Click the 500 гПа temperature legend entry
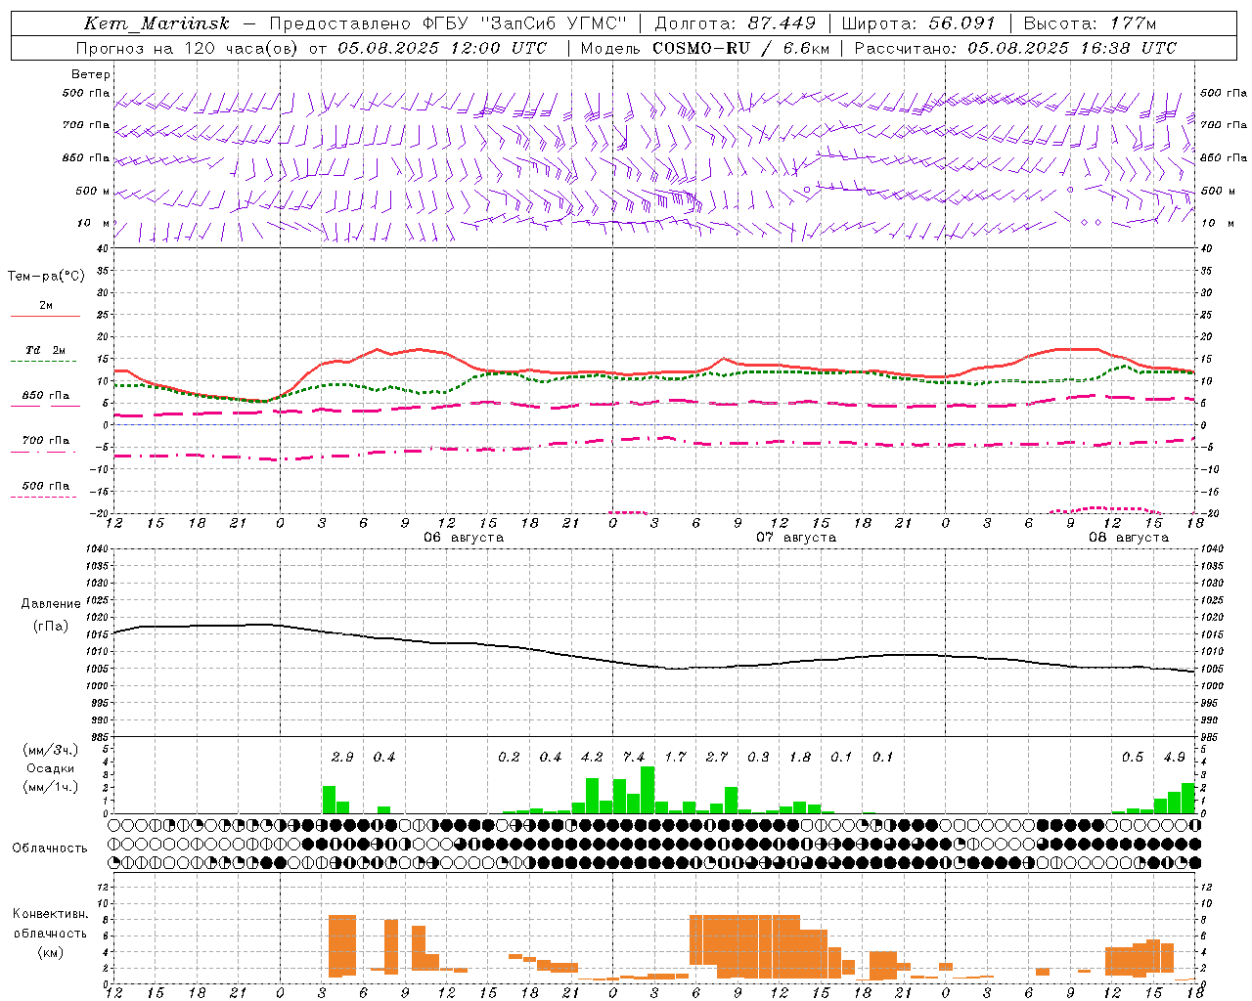This screenshot has width=1252, height=1001. pos(45,486)
